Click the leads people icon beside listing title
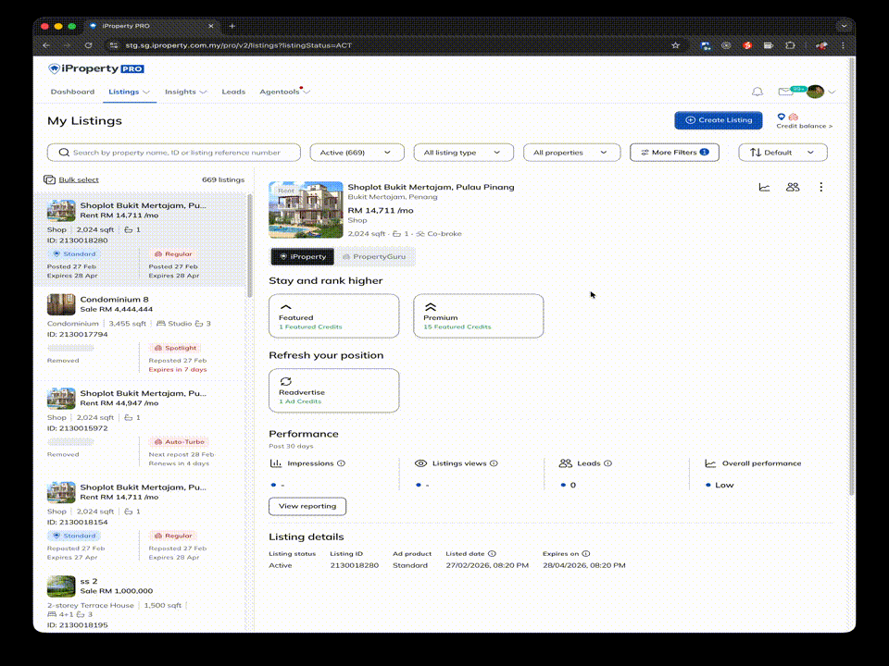This screenshot has height=666, width=889. [792, 187]
